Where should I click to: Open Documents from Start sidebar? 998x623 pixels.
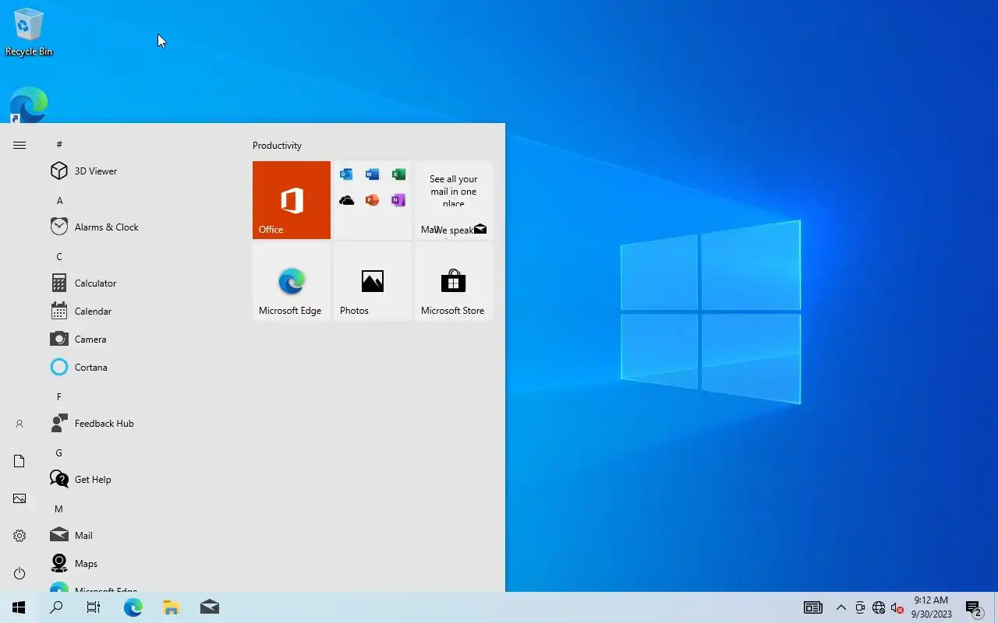pyautogui.click(x=19, y=461)
